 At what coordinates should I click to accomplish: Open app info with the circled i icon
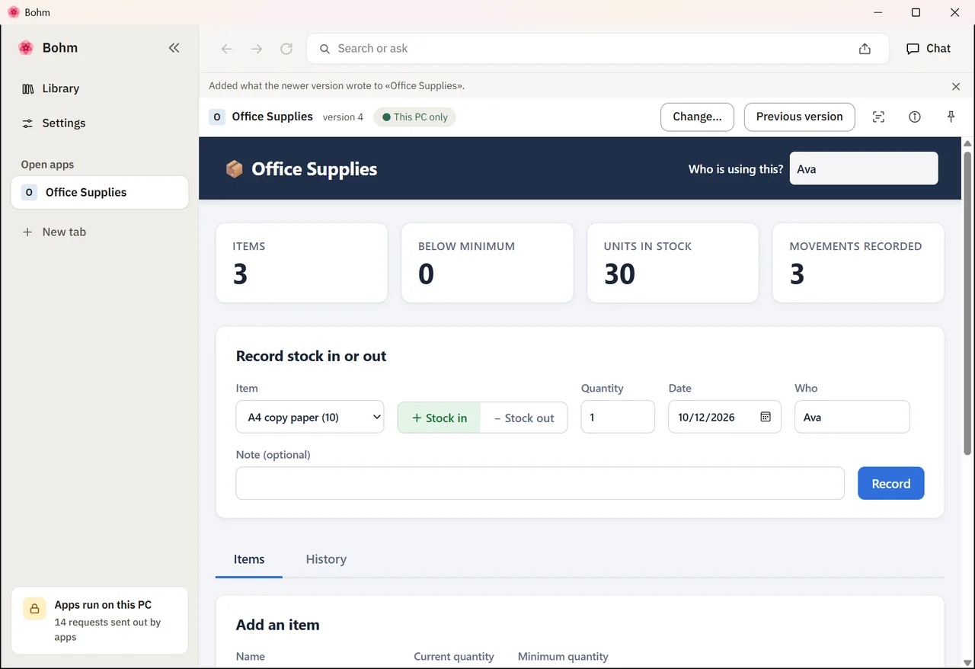click(915, 117)
